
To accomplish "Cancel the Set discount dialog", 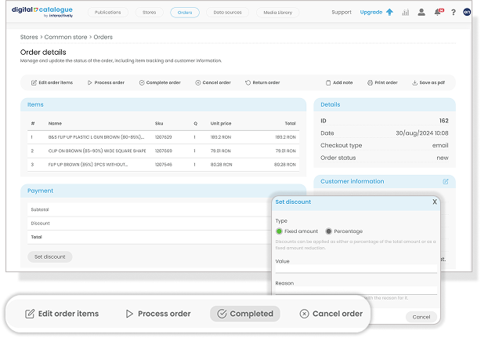I will 421,317.
